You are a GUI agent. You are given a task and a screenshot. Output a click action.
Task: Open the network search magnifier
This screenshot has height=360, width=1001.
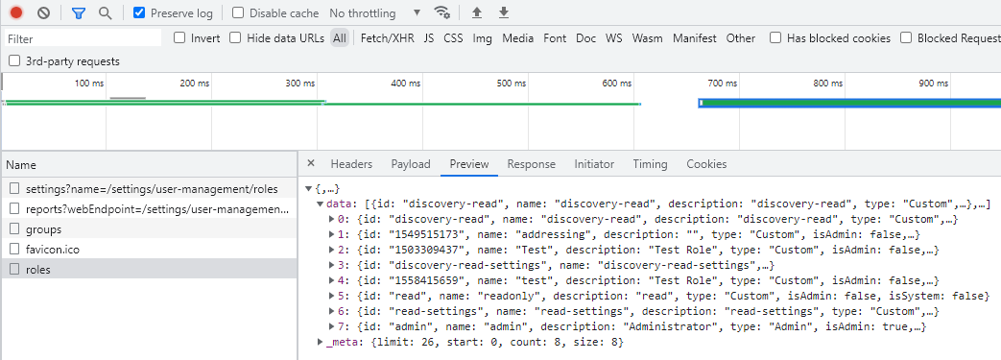(x=106, y=12)
